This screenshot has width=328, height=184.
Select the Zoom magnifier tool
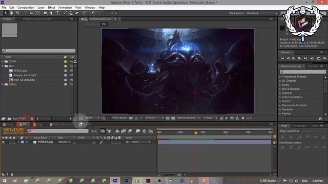[x=17, y=13]
